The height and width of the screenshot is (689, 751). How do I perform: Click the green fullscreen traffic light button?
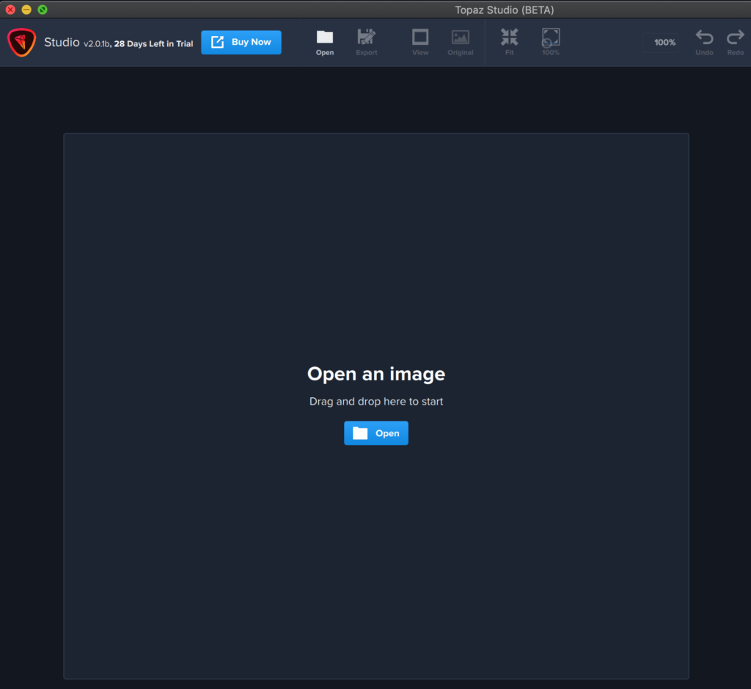42,10
